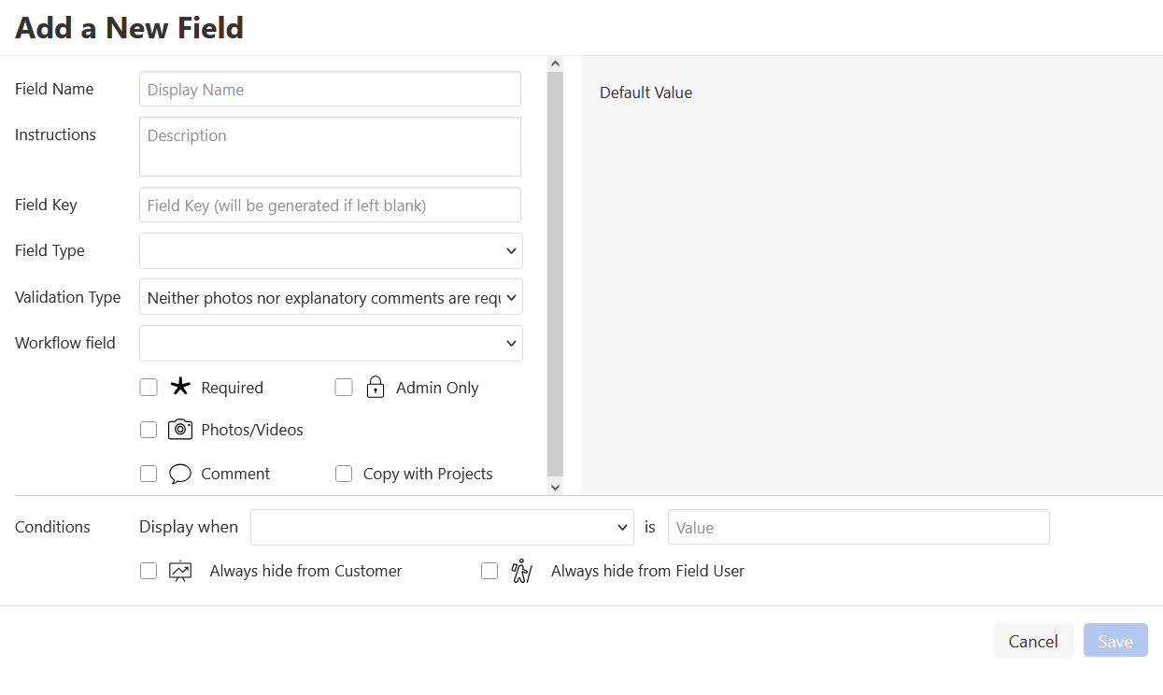
Task: Click the hide from Customer presentation icon
Action: (180, 571)
